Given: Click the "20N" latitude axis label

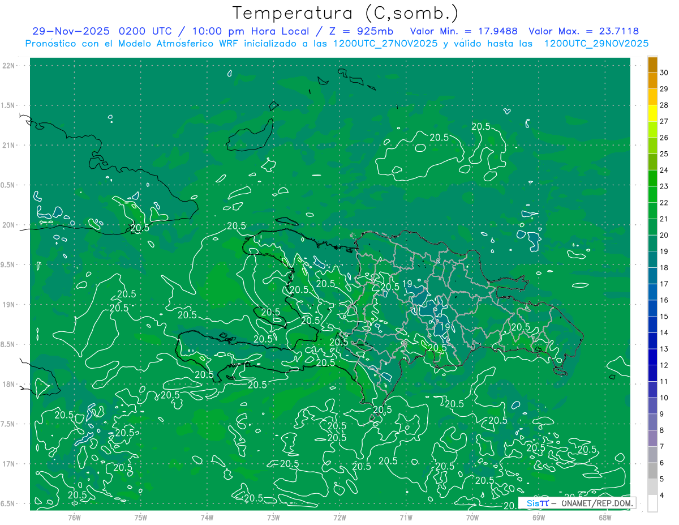Looking at the screenshot, I should pyautogui.click(x=8, y=225).
